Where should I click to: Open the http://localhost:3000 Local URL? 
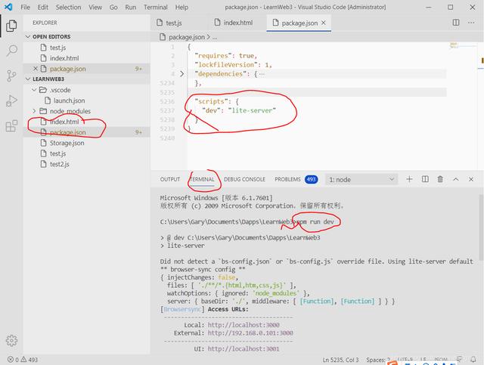click(x=244, y=325)
